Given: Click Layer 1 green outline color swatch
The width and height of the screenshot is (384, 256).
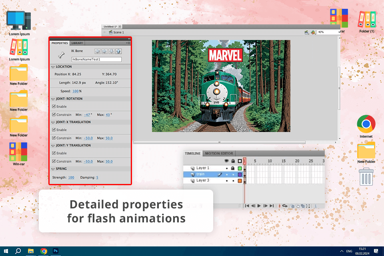Looking at the screenshot, I should (x=240, y=168).
